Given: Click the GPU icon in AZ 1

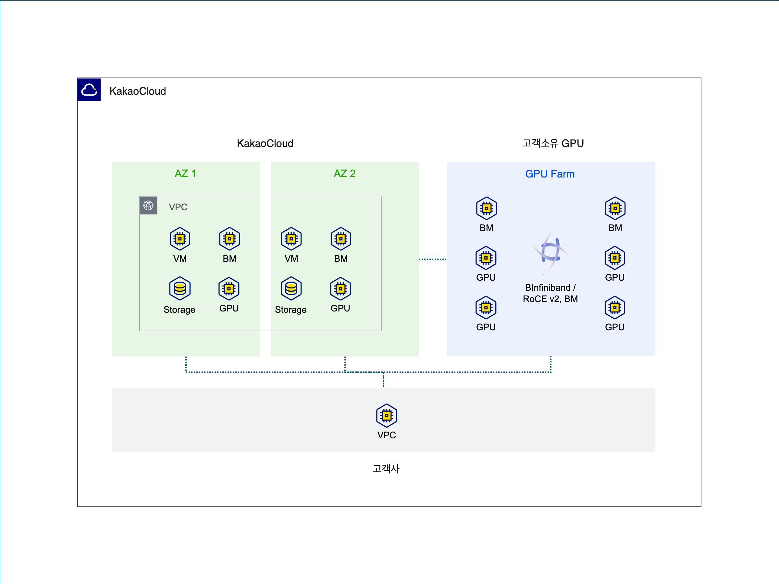Looking at the screenshot, I should click(229, 288).
